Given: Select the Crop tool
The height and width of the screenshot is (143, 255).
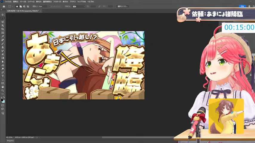Looking at the screenshot, I should 3,29.
